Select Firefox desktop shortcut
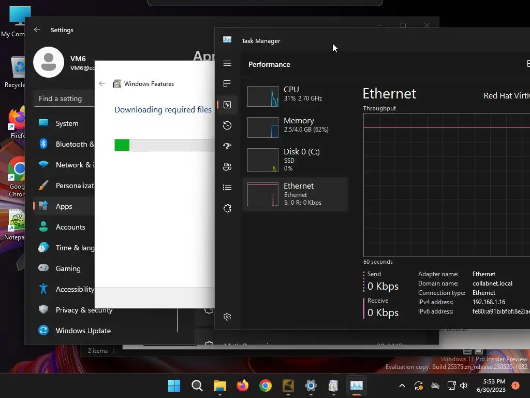This screenshot has height=398, width=530. coord(17,123)
